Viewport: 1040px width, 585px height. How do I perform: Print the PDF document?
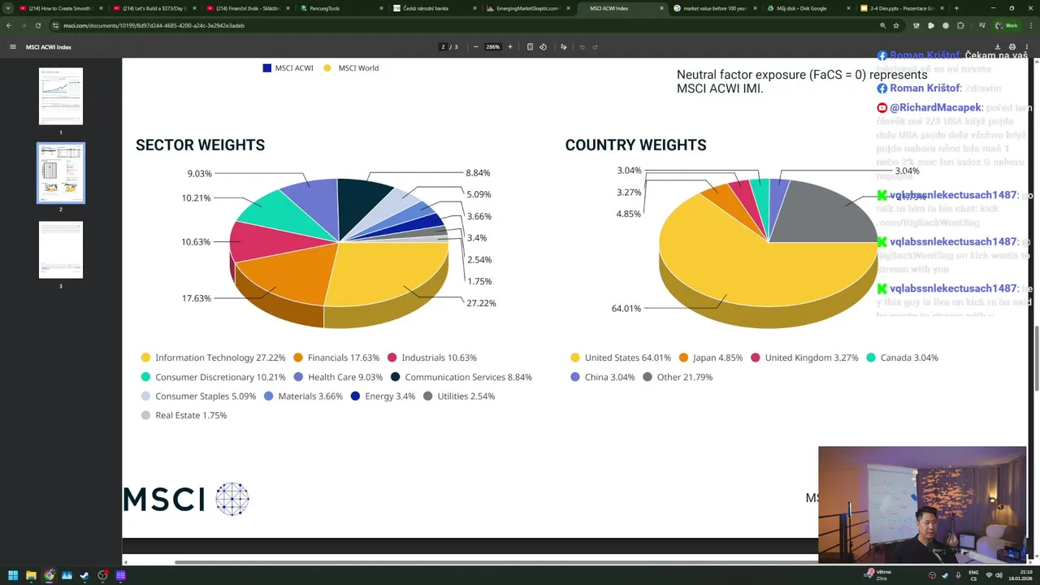(1012, 47)
